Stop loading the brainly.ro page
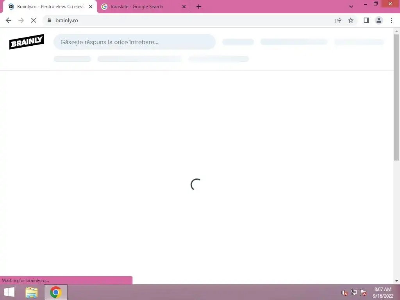400x300 pixels. click(x=34, y=20)
